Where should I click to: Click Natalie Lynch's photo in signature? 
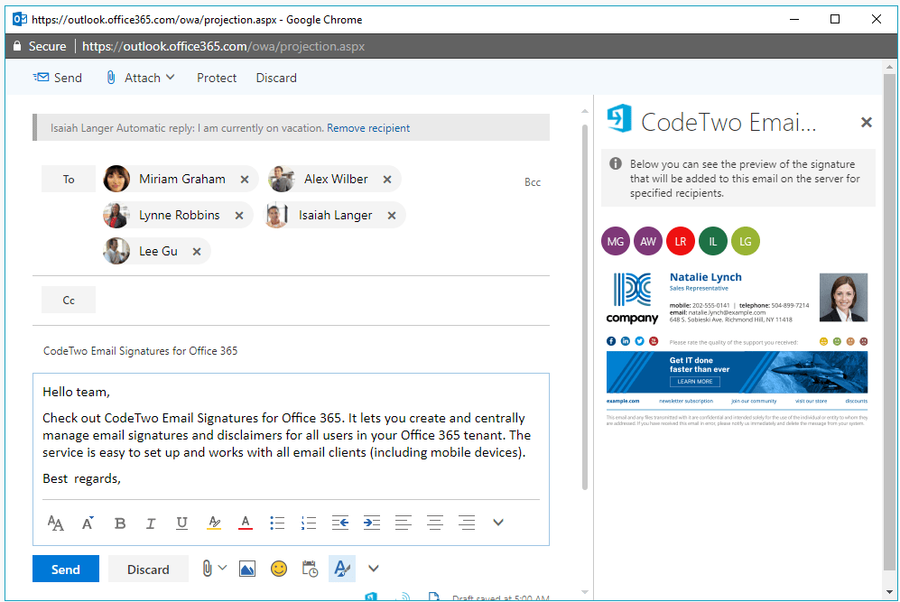843,297
